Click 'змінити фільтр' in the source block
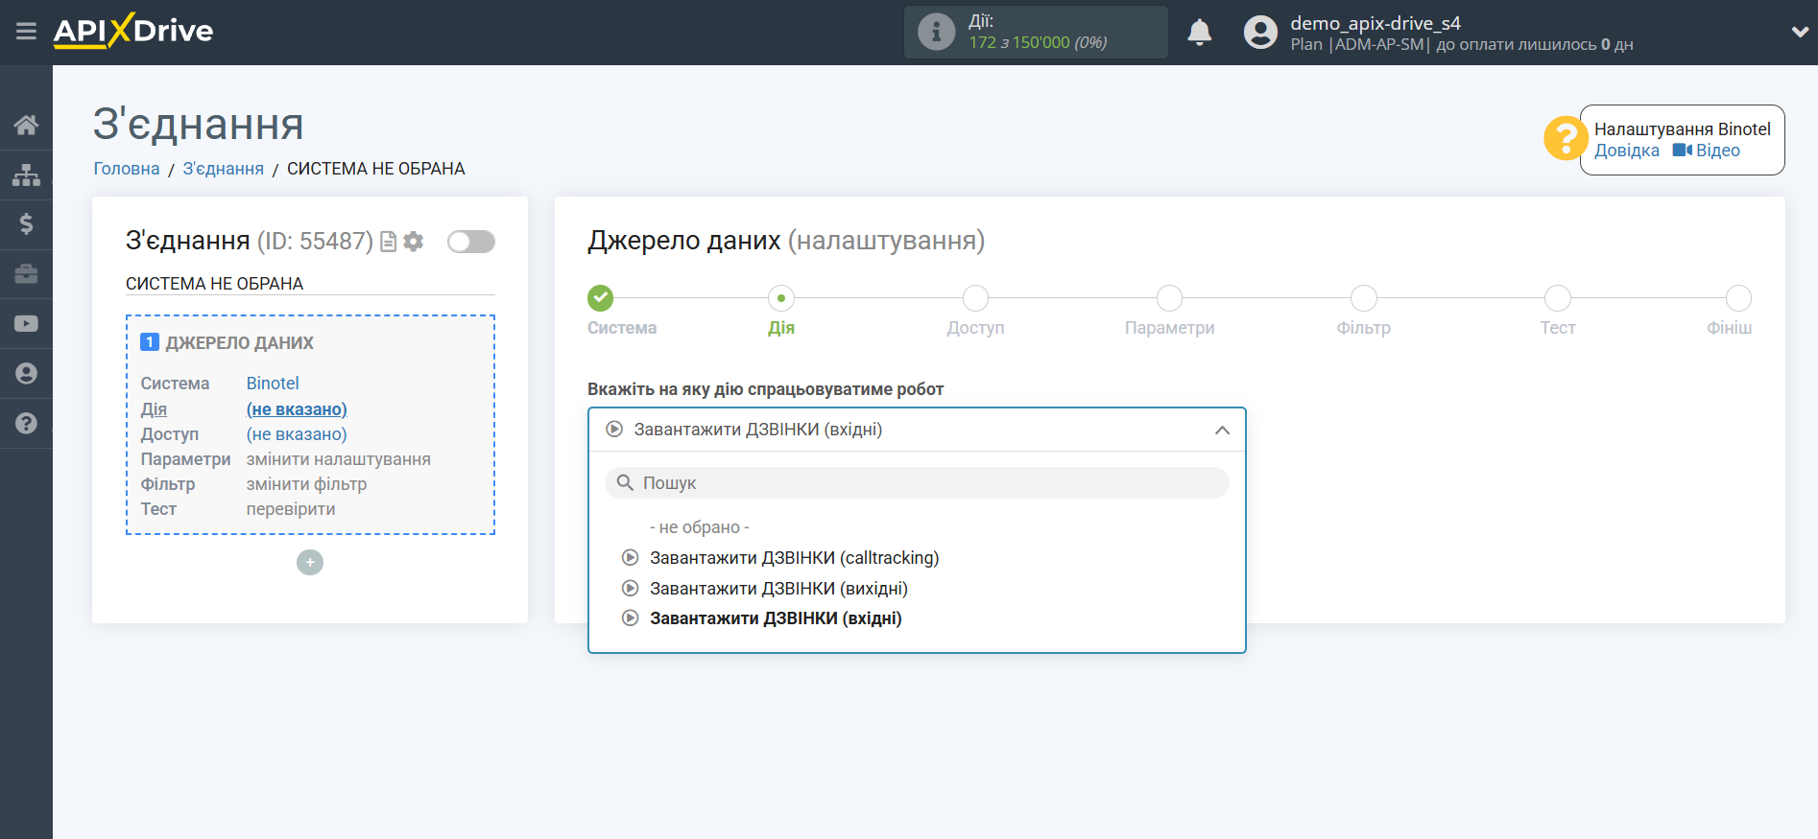This screenshot has height=839, width=1818. pos(306,484)
